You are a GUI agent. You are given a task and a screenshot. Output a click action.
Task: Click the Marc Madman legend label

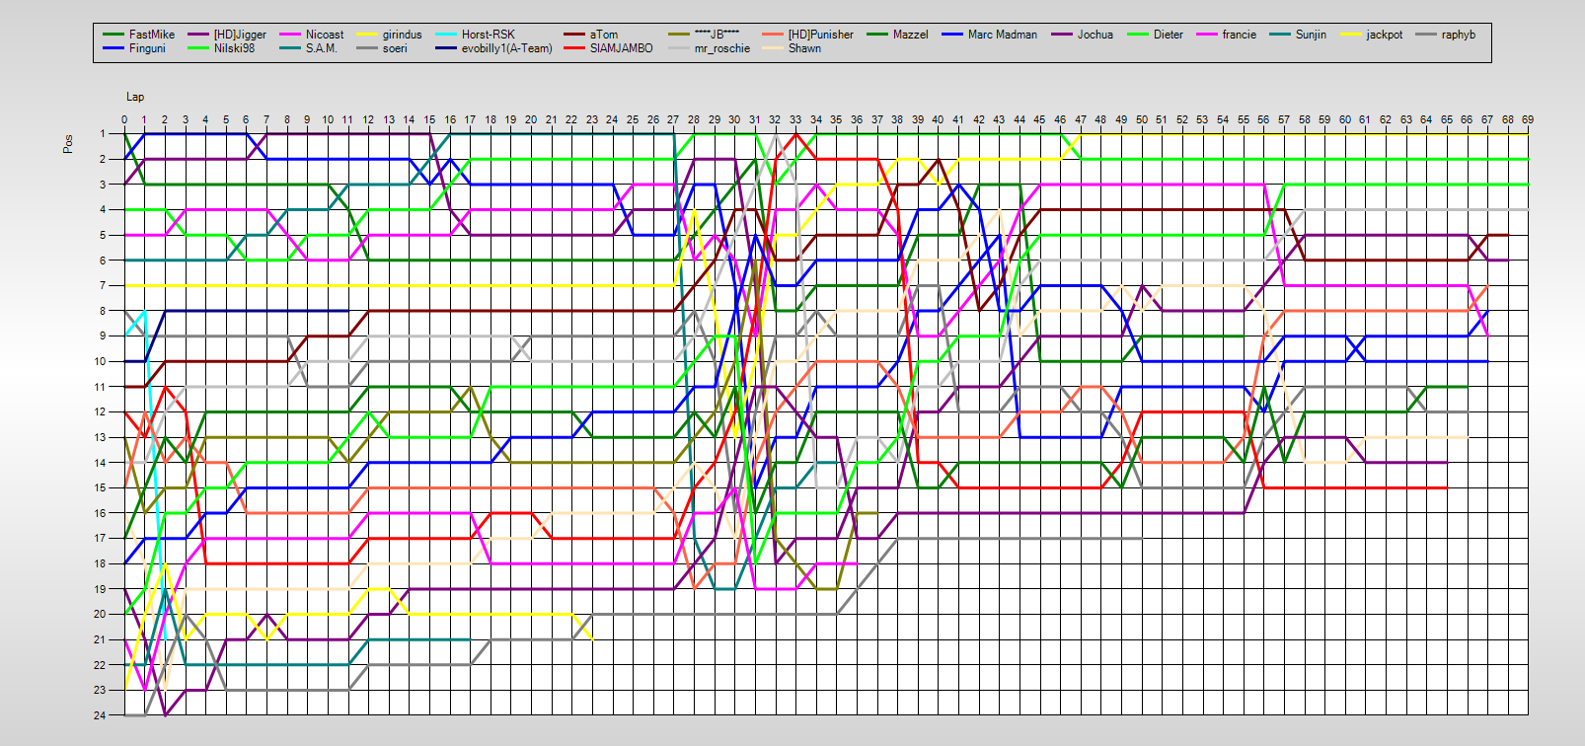[1002, 35]
